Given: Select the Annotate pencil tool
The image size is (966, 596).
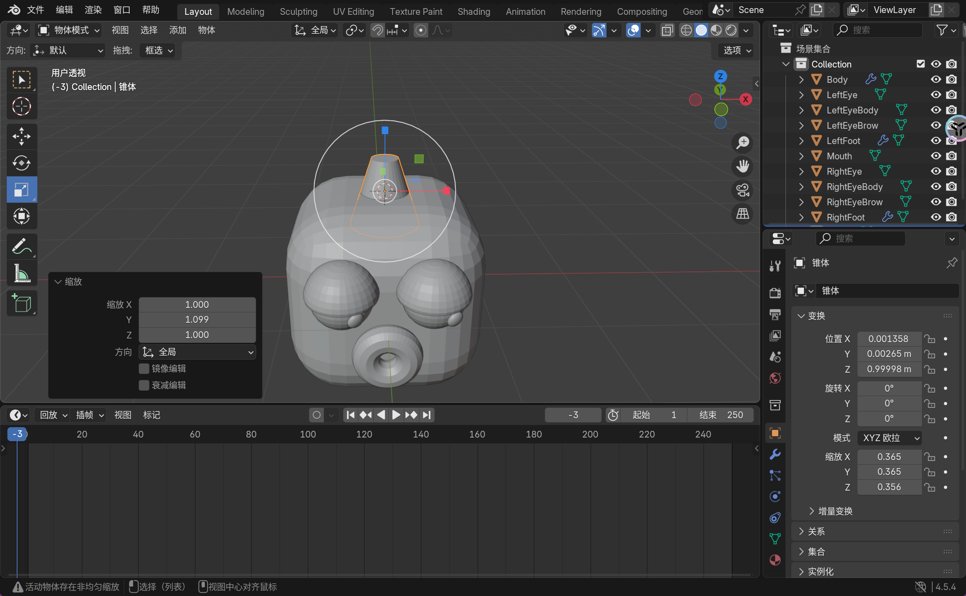Looking at the screenshot, I should [21, 246].
